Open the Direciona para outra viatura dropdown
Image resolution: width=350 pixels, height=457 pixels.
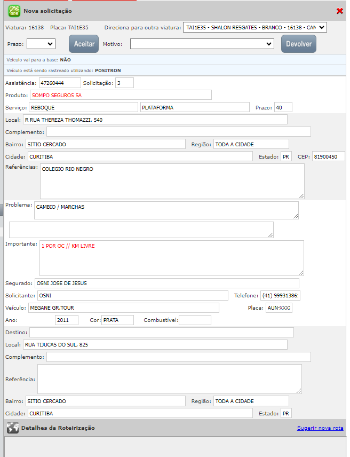254,27
